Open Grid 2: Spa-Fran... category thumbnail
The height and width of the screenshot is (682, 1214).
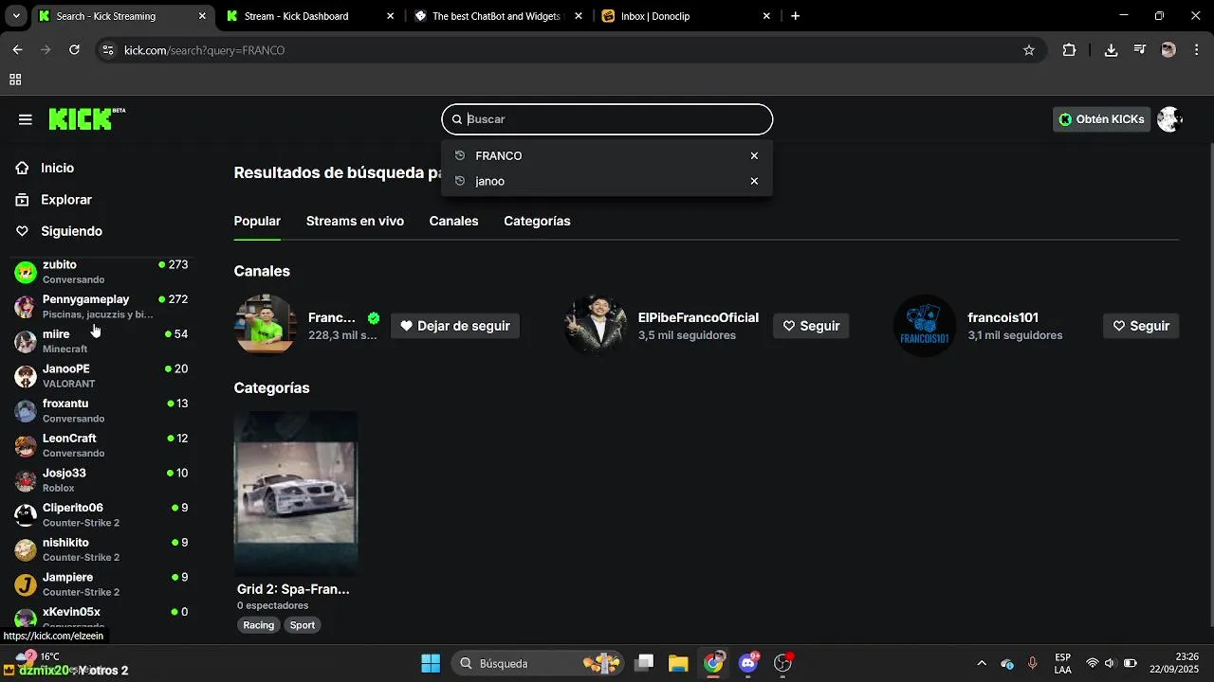point(296,494)
